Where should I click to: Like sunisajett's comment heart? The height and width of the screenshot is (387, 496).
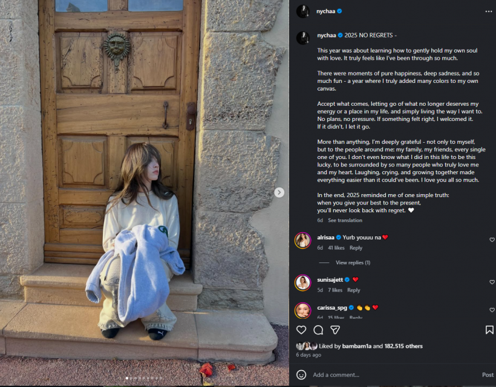[x=492, y=282]
